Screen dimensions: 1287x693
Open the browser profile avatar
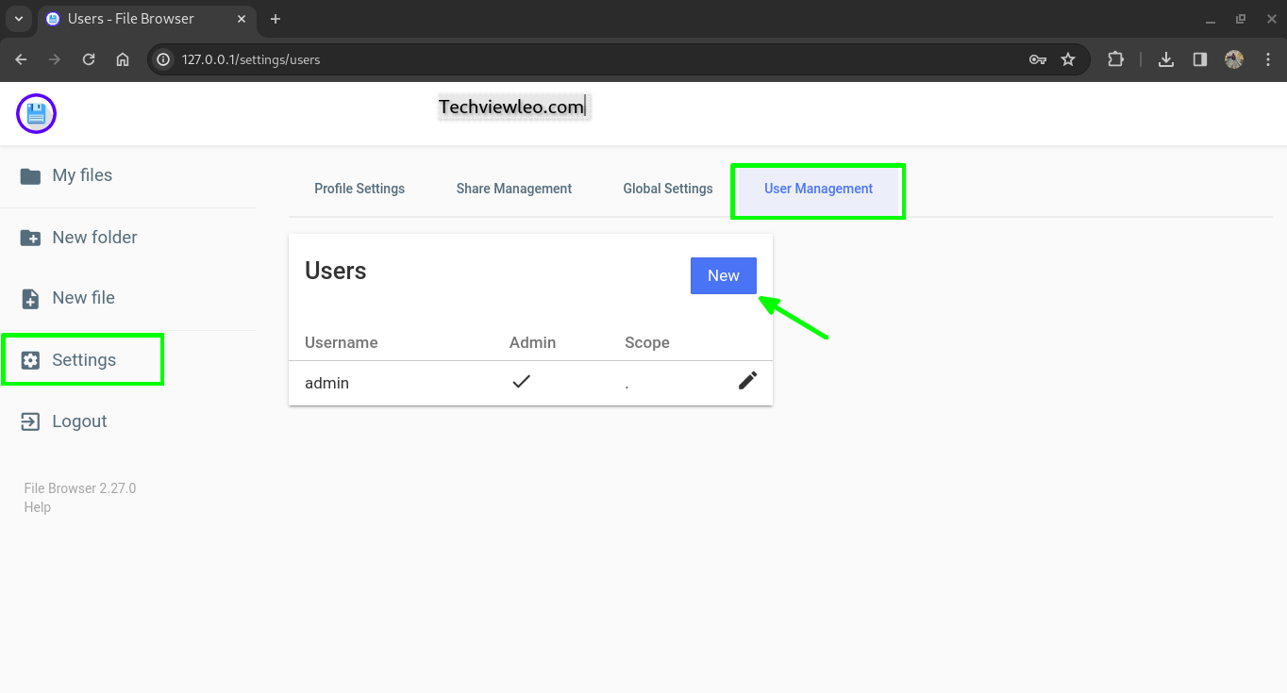(x=1233, y=58)
